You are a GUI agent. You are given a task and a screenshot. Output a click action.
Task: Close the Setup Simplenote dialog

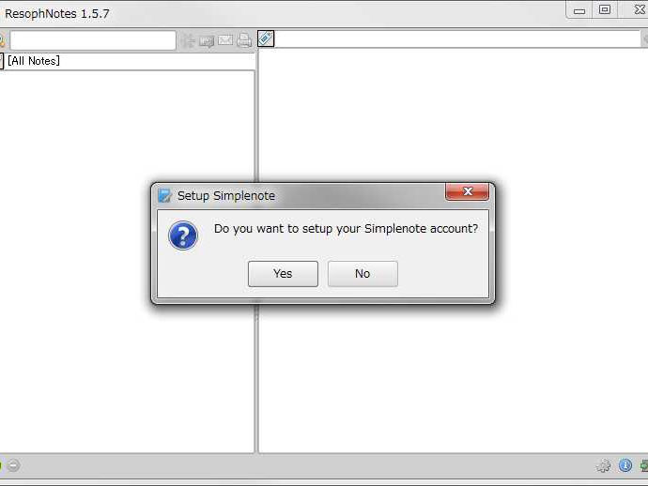coord(468,191)
